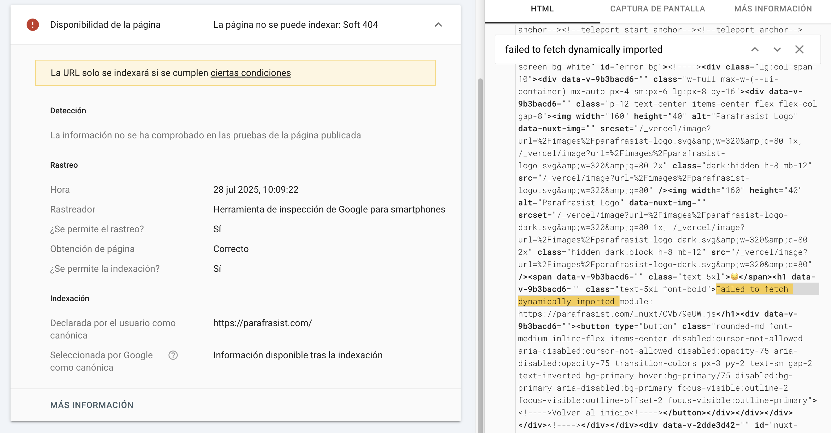Screen dimensions: 831x433
Task: Click 'La página no se puede indexar: Soft 404'
Action: (296, 25)
